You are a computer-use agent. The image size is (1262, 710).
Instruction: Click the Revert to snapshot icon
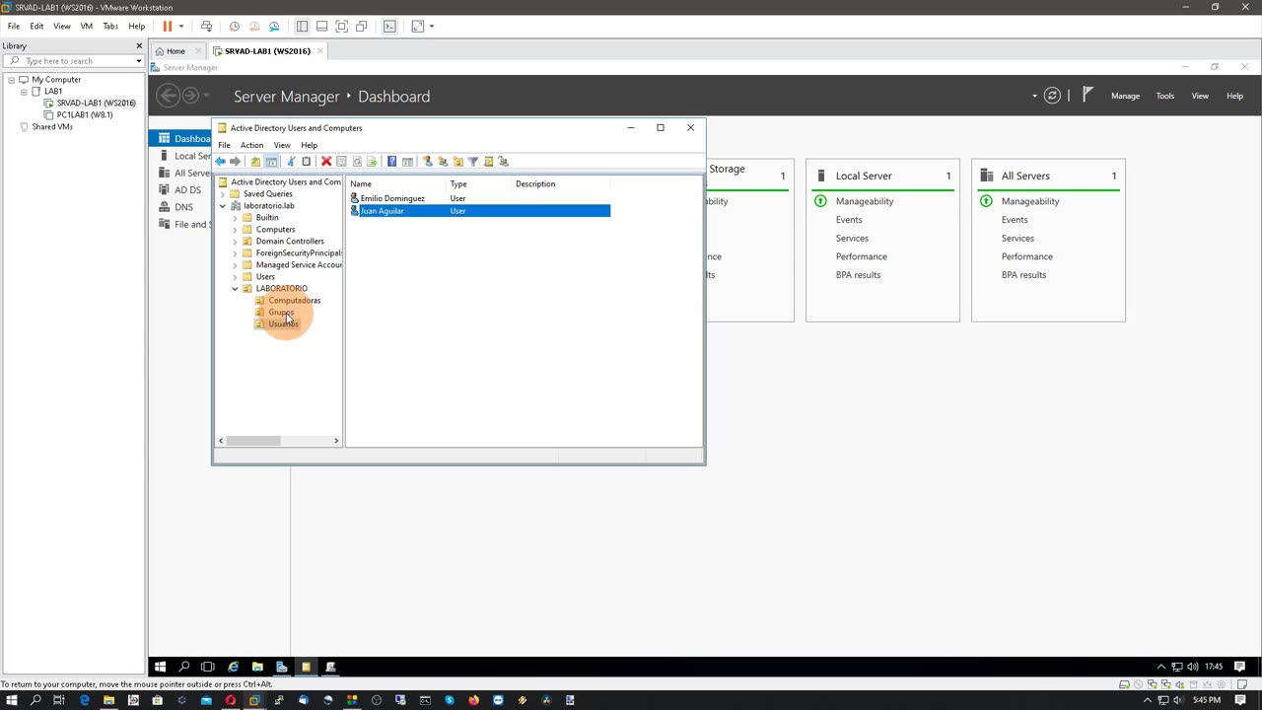tap(253, 27)
